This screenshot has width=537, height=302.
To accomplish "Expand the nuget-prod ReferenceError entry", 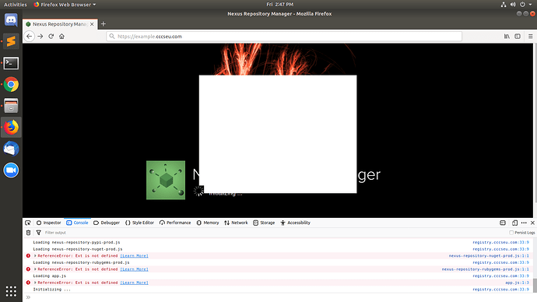I will (x=35, y=256).
